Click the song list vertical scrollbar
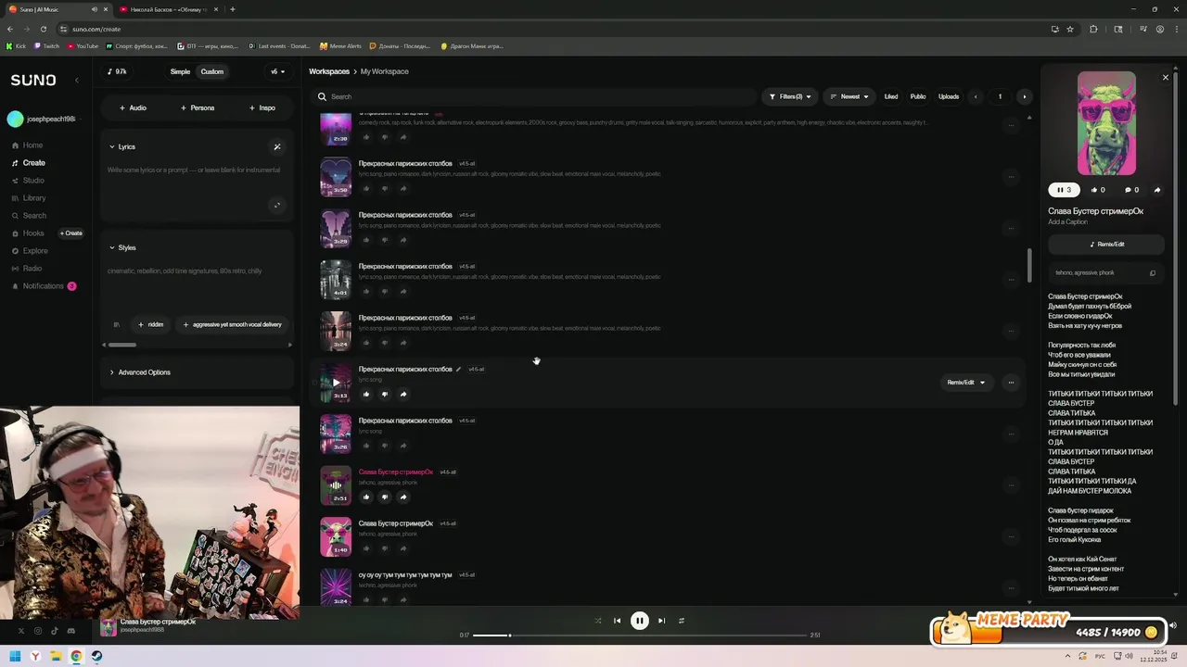1187x667 pixels. pos(1028,267)
